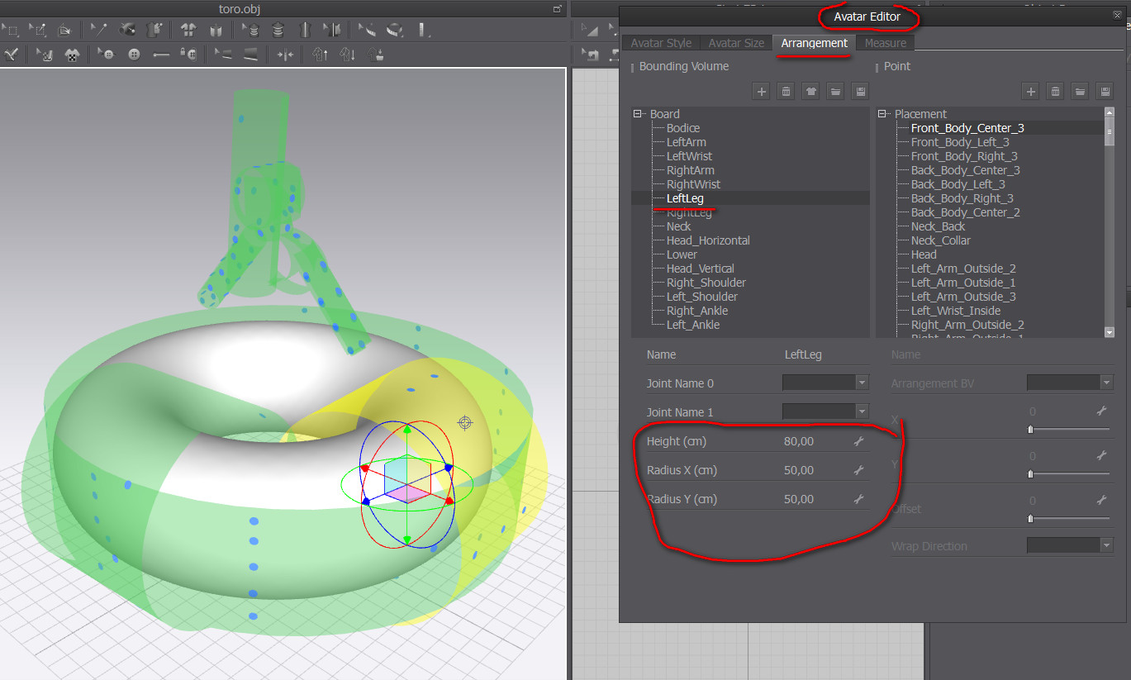
Task: Open the Joint Name 1 dropdown
Action: pos(862,411)
